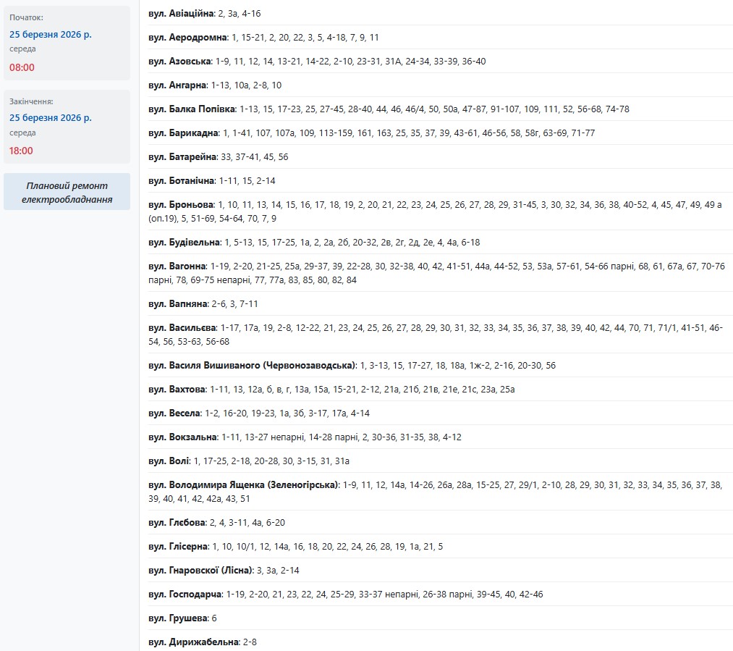Click the 18:00 end time

click(x=22, y=151)
